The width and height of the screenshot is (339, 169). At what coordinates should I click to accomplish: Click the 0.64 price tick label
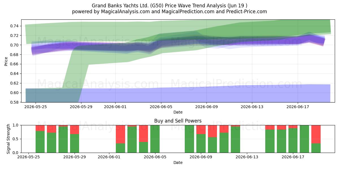pyautogui.click(x=14, y=74)
